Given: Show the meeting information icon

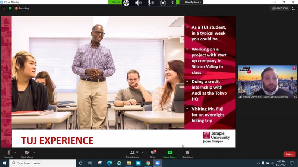Looking at the screenshot, I should coord(4,8).
